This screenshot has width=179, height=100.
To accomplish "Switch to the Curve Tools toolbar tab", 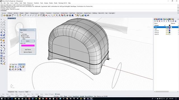I will pos(56,13).
